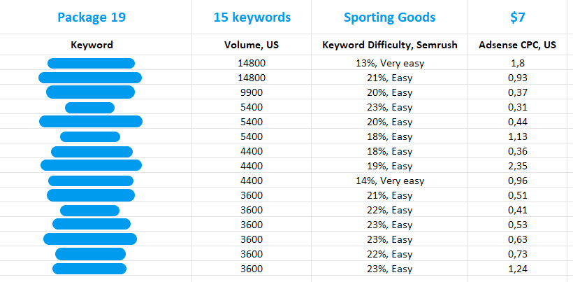Click the 14%, Very easy difficulty cell
The width and height of the screenshot is (573, 282).
[x=390, y=181]
